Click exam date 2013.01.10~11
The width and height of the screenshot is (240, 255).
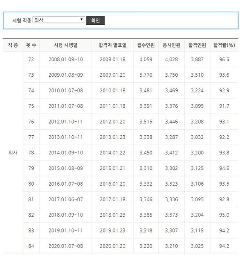[x=66, y=137]
